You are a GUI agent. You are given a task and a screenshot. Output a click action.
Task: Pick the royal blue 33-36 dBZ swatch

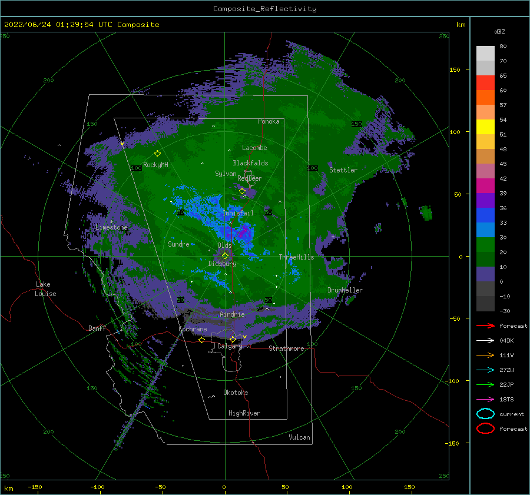pyautogui.click(x=485, y=215)
